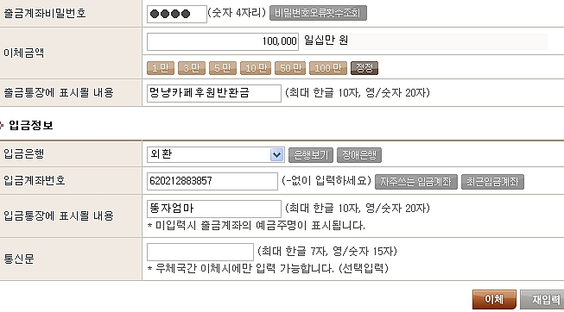Add 10만 to transfer amount

click(256, 68)
